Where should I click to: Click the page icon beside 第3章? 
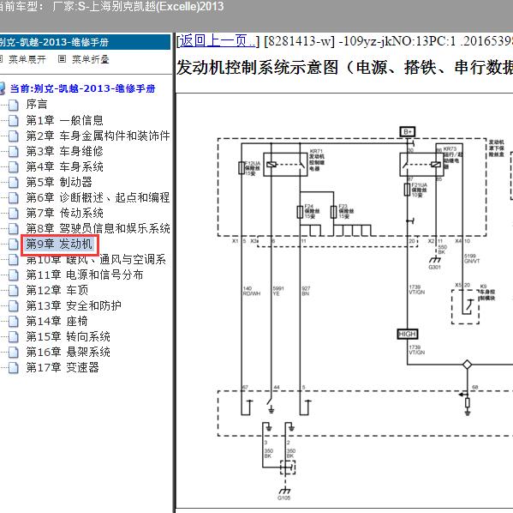(x=14, y=152)
